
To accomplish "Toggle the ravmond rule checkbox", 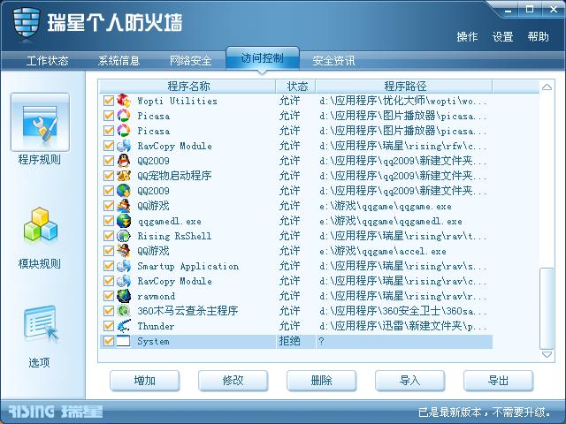I will 108,296.
